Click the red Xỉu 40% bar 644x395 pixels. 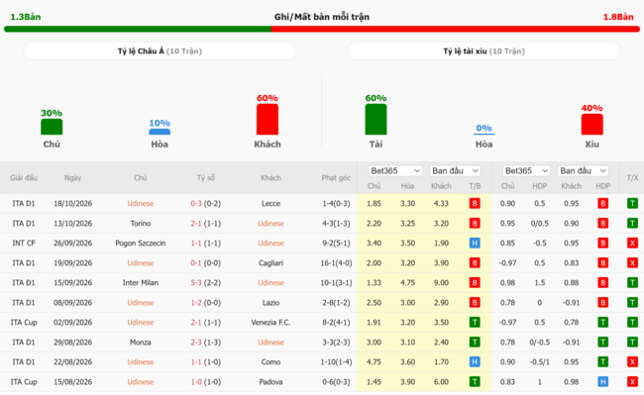click(x=591, y=125)
